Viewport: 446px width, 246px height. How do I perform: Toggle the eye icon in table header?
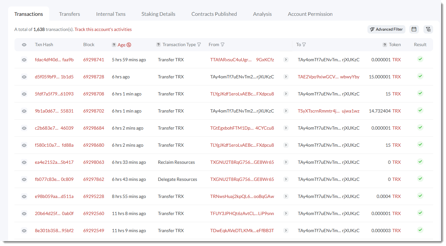pyautogui.click(x=24, y=45)
